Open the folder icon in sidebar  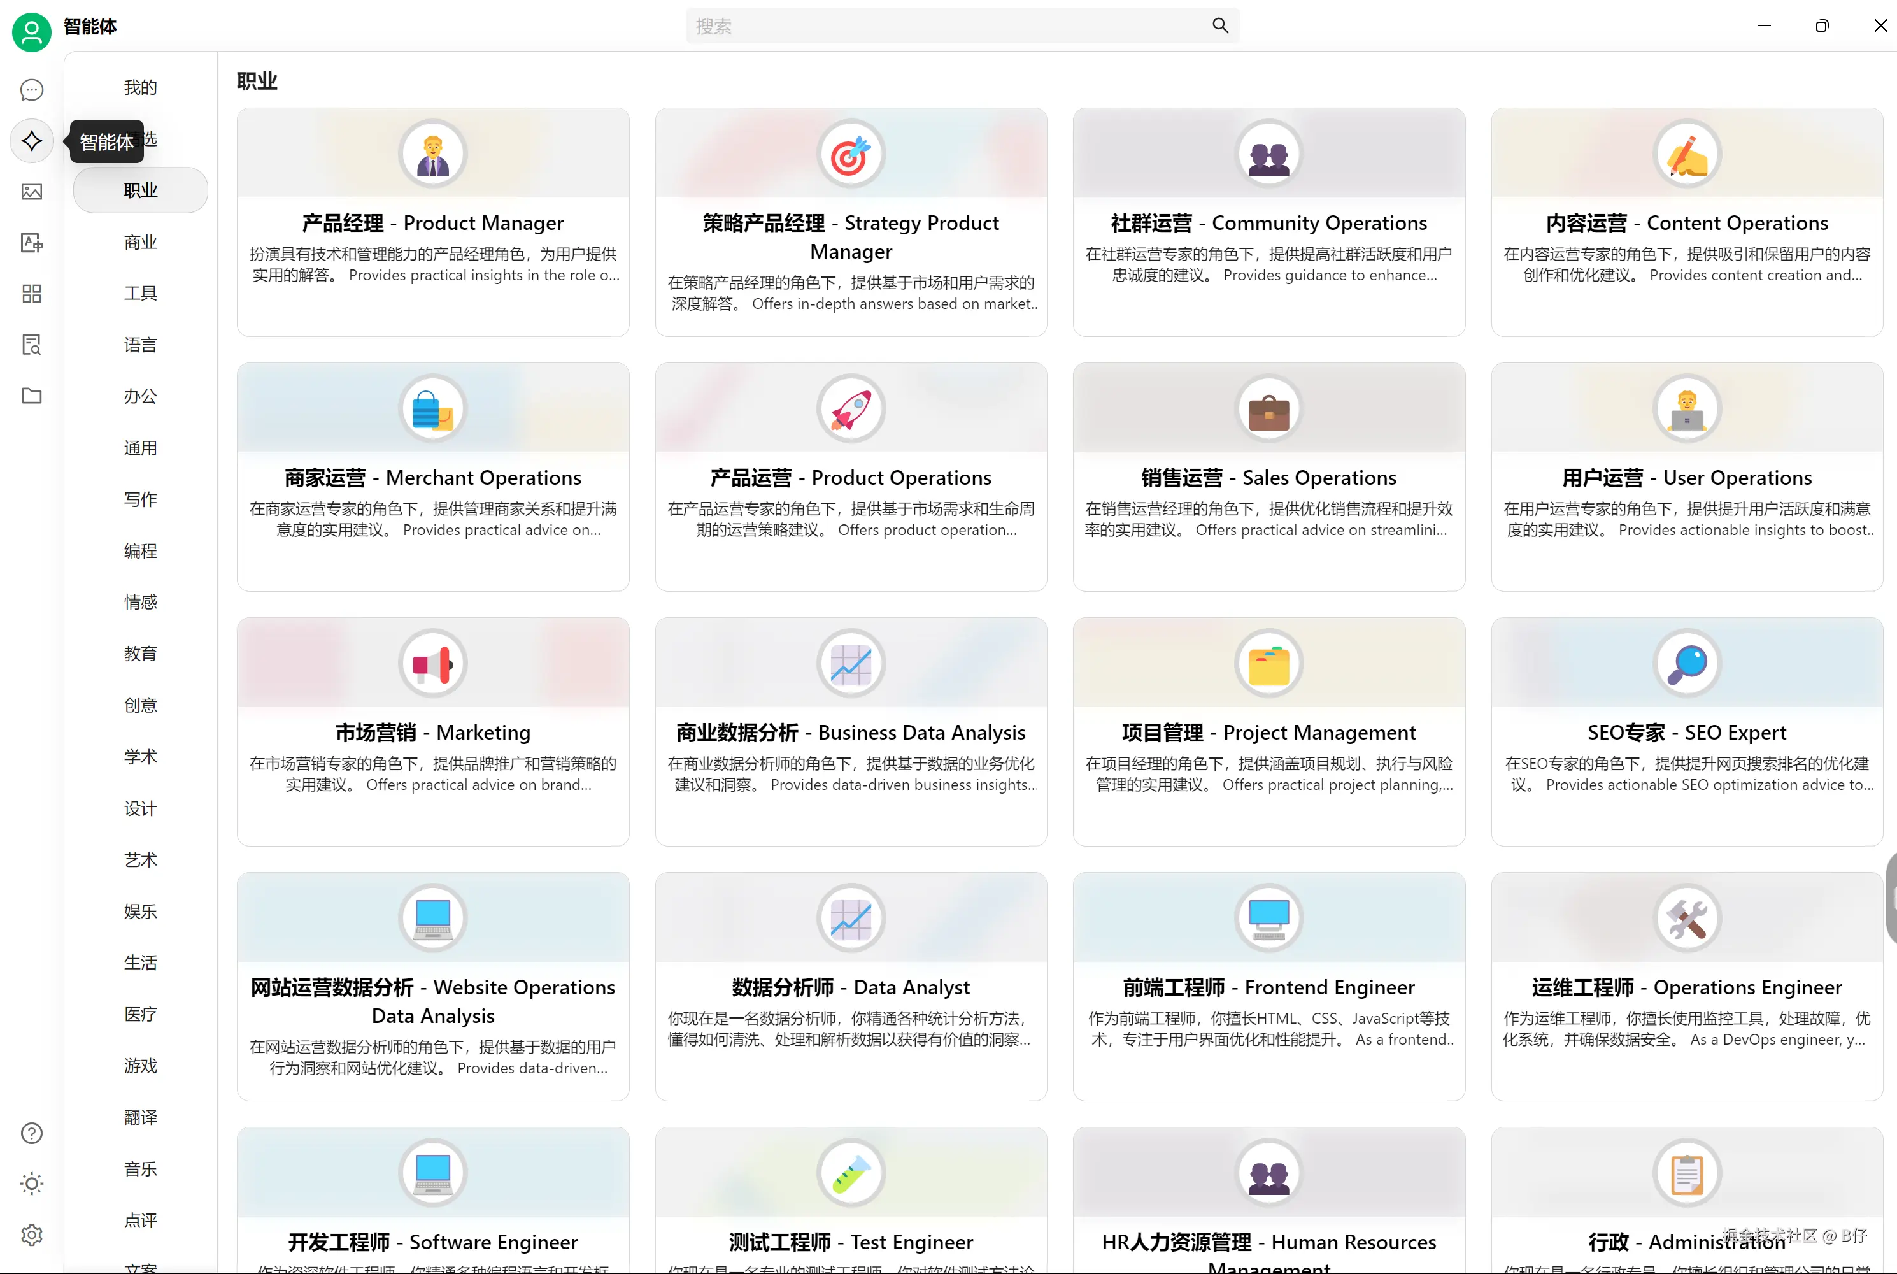(32, 396)
